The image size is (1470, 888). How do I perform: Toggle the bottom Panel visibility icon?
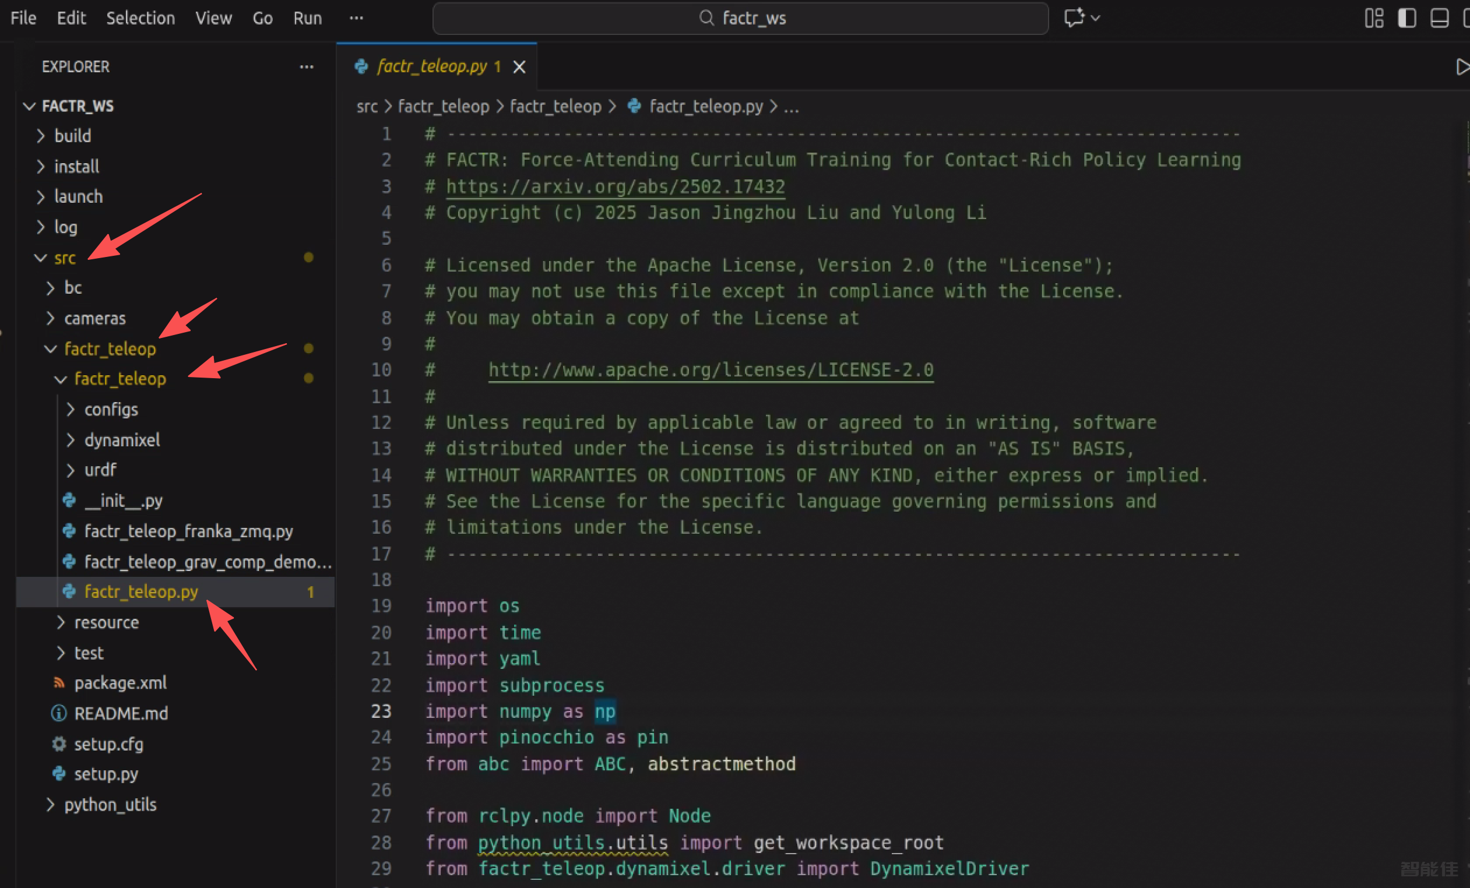(x=1439, y=18)
